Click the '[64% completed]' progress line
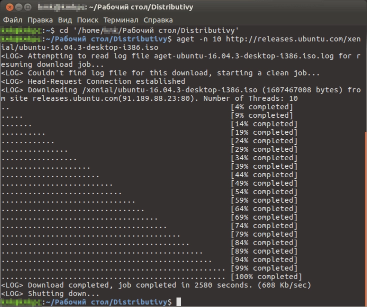This screenshot has height=307, width=367. pyautogui.click(x=149, y=209)
